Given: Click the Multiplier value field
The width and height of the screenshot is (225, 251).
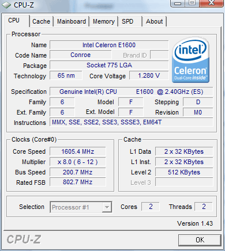Looking at the screenshot, I should click(78, 162).
